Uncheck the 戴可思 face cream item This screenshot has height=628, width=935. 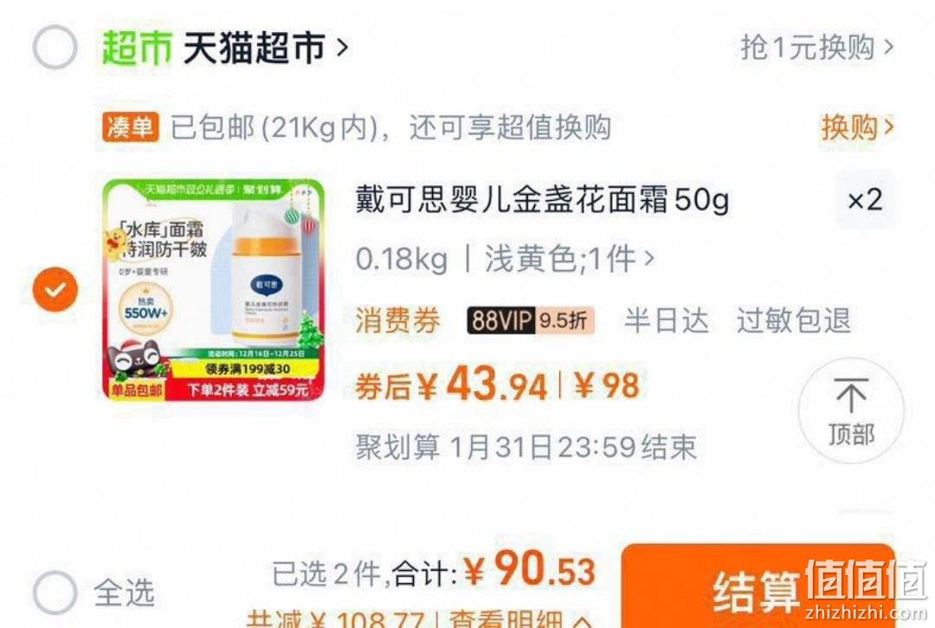[x=55, y=290]
